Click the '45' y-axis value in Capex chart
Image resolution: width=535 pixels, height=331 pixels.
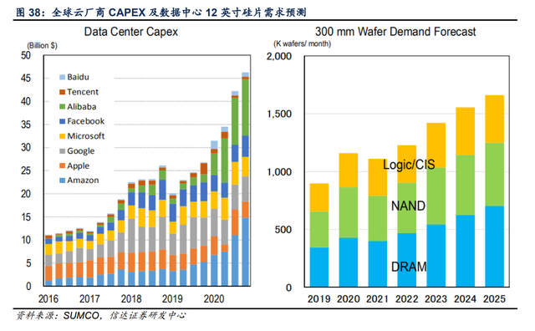pyautogui.click(x=26, y=79)
